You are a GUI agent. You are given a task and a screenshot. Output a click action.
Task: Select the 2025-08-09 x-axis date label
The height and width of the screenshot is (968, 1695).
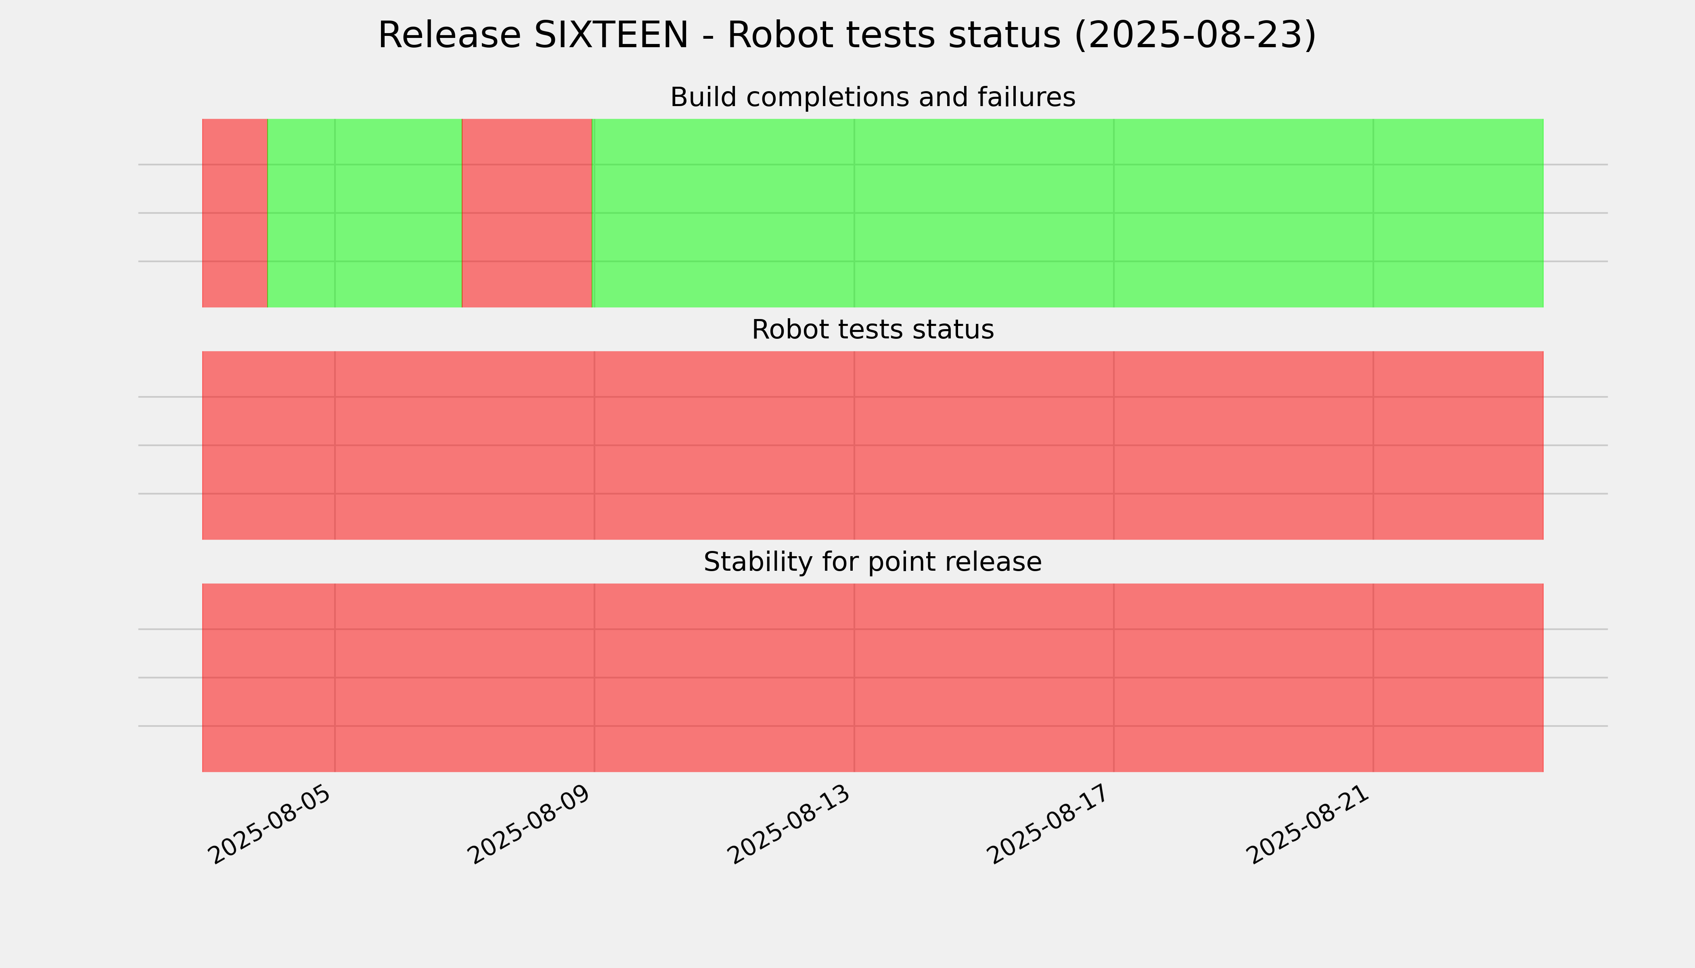coord(529,825)
